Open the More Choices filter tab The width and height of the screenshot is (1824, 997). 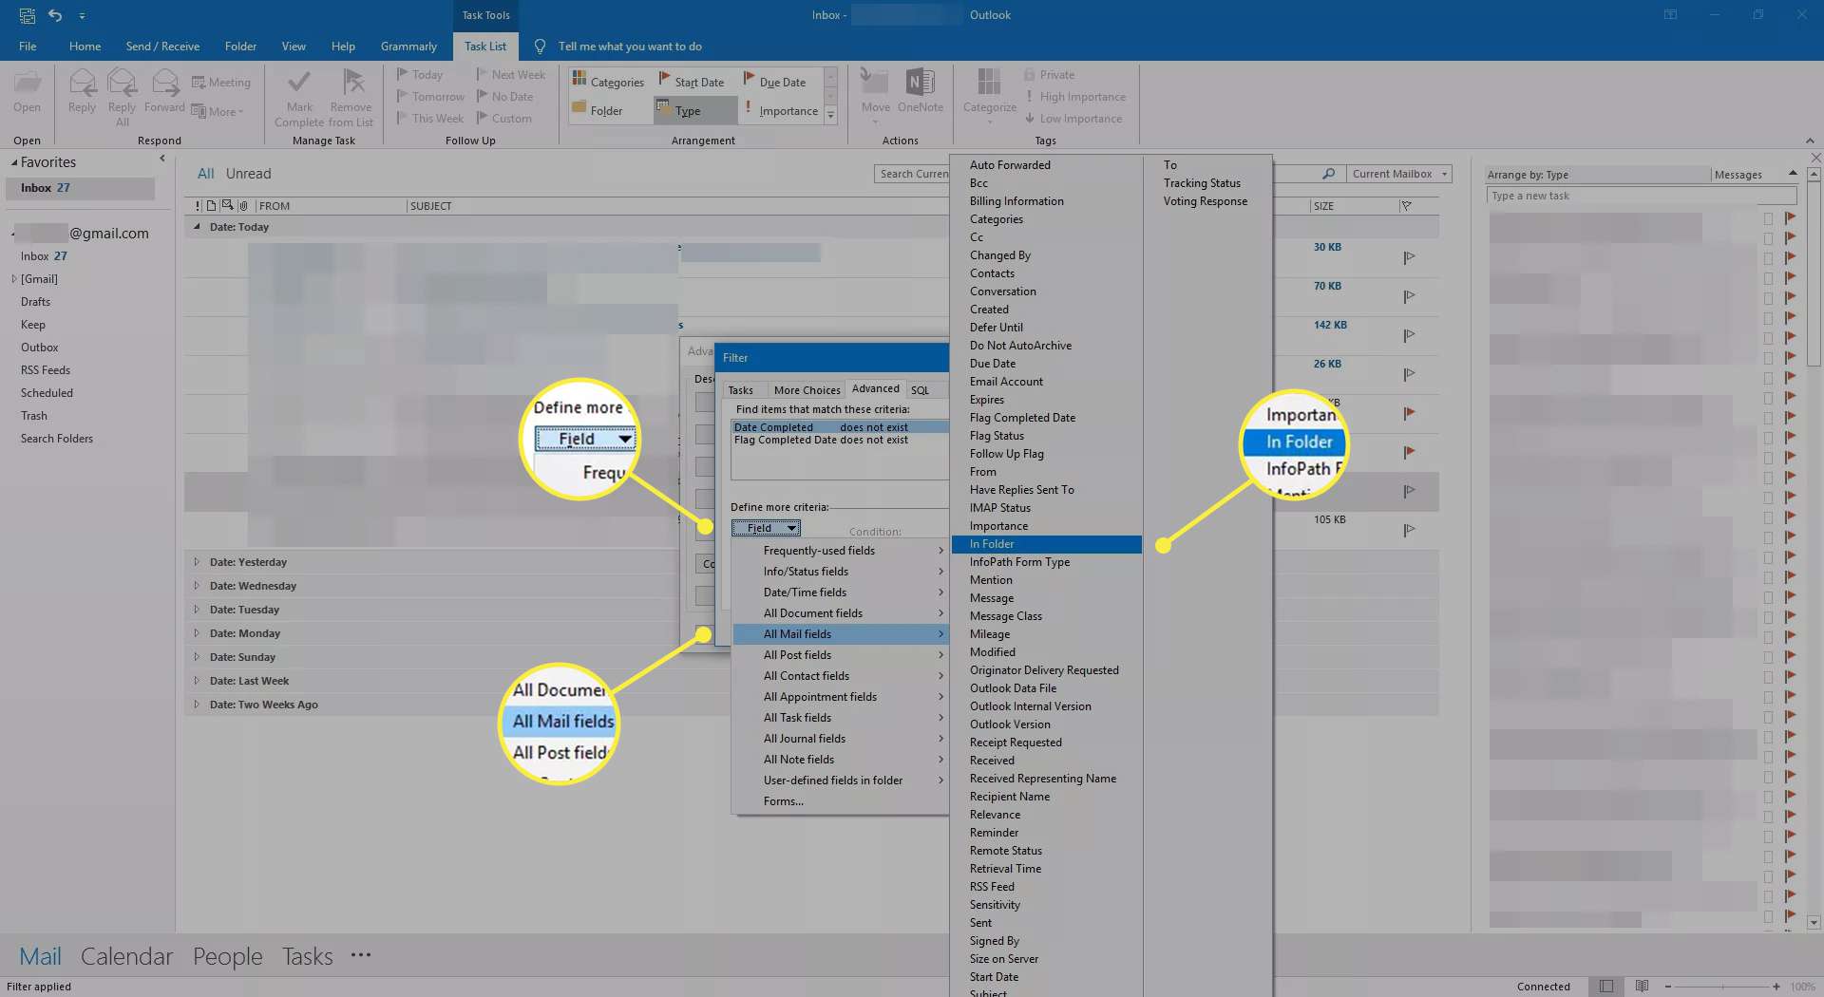tap(807, 390)
